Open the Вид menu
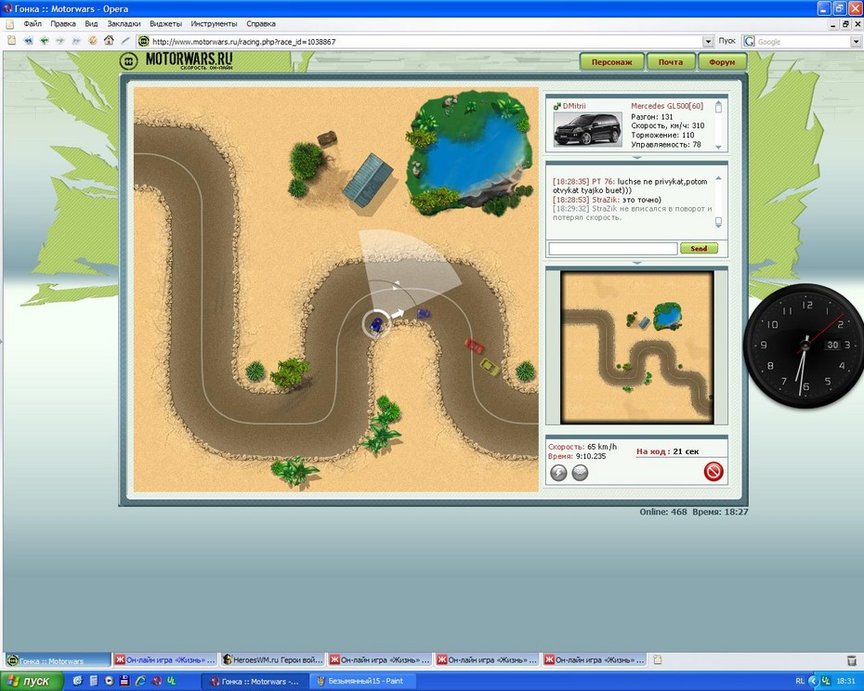 (91, 24)
